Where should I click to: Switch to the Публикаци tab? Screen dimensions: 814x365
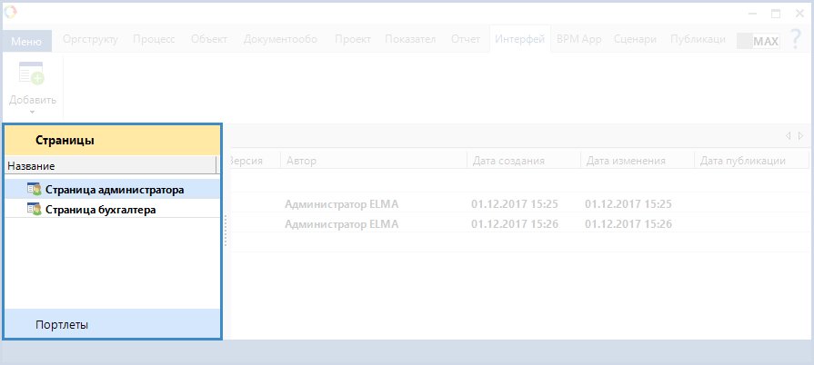698,39
